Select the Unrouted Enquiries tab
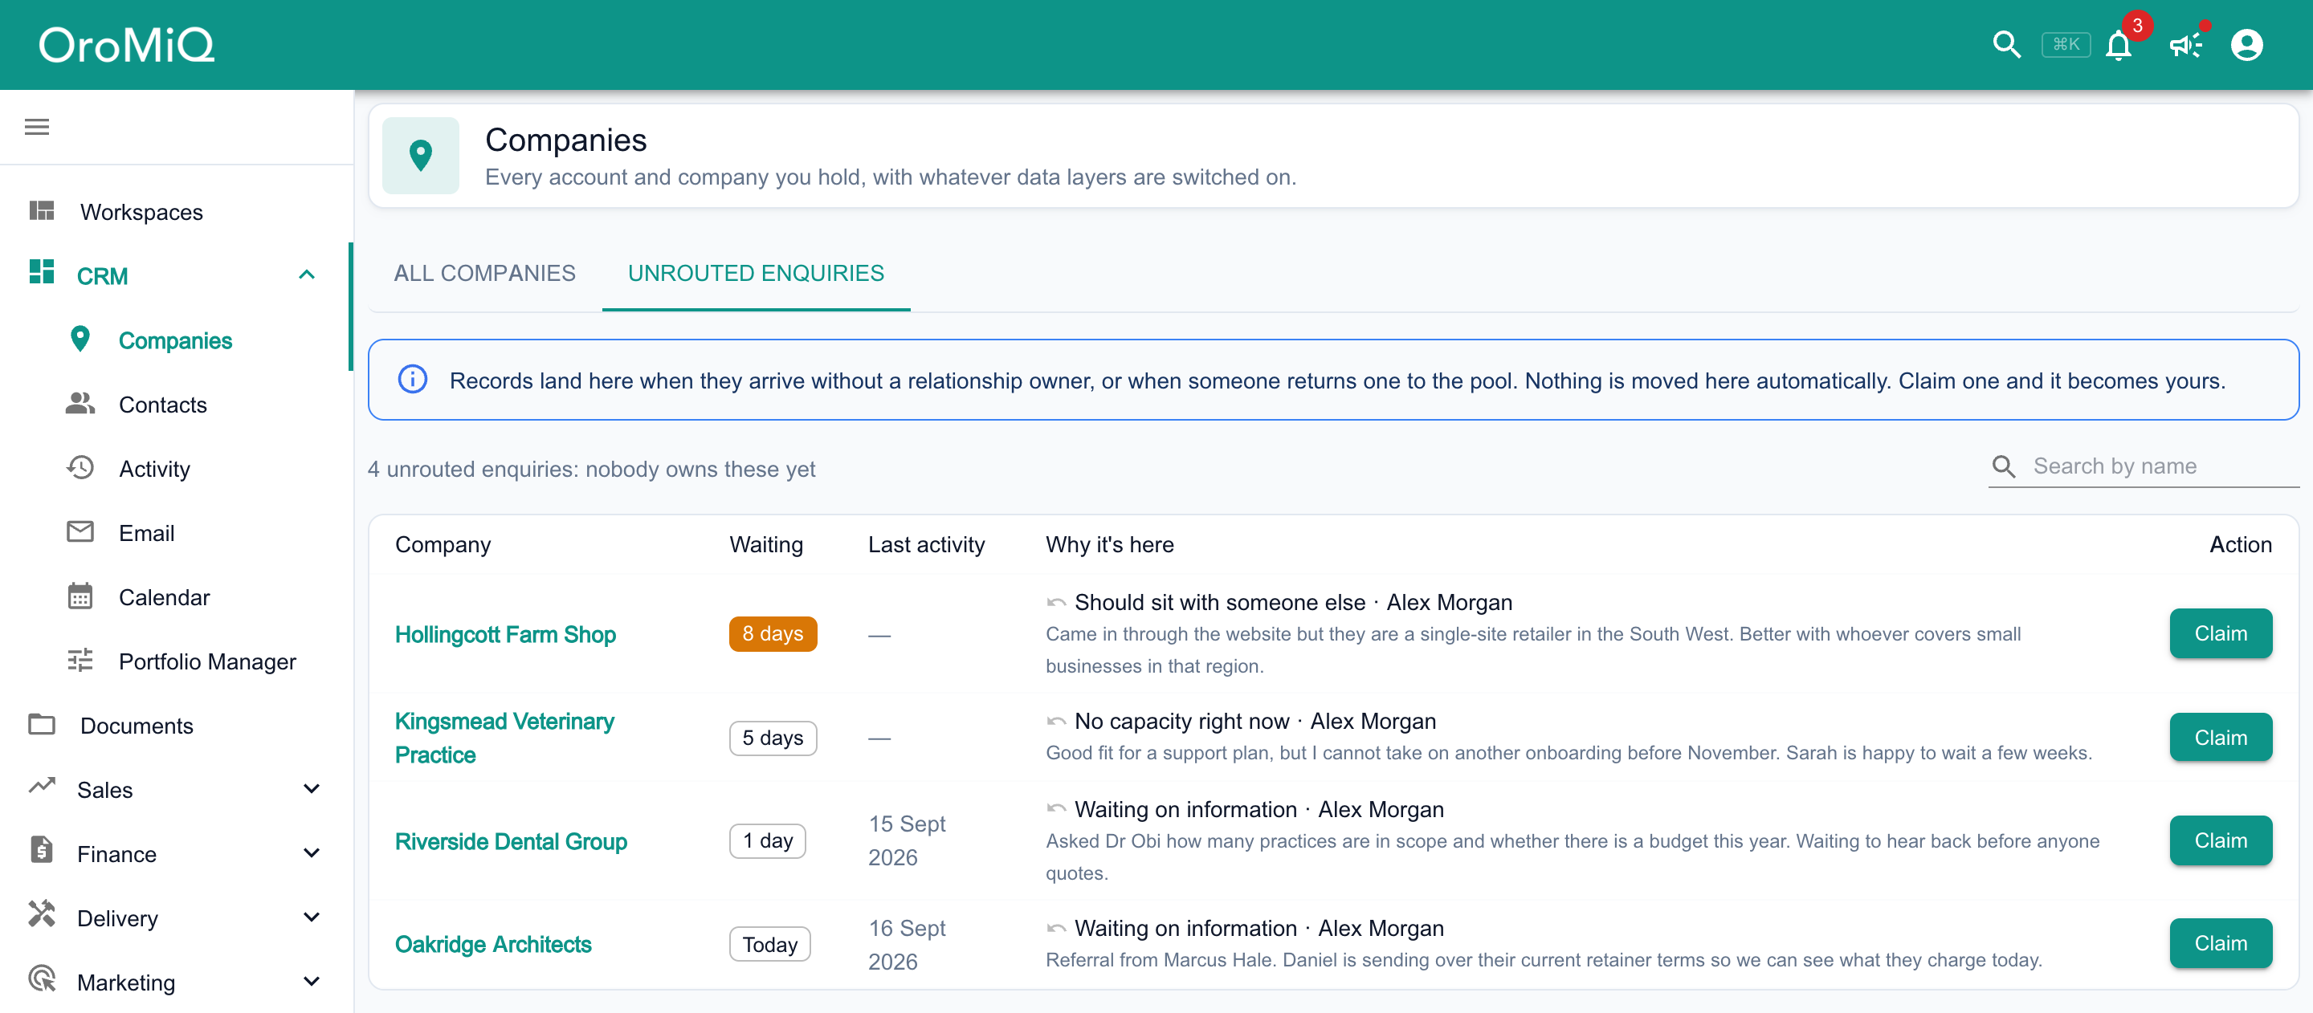 [755, 273]
